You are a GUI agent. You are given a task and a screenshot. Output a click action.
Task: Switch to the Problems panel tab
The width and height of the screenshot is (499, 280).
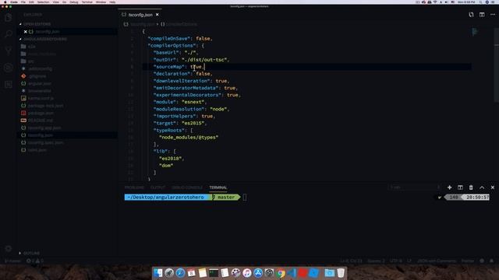(134, 187)
